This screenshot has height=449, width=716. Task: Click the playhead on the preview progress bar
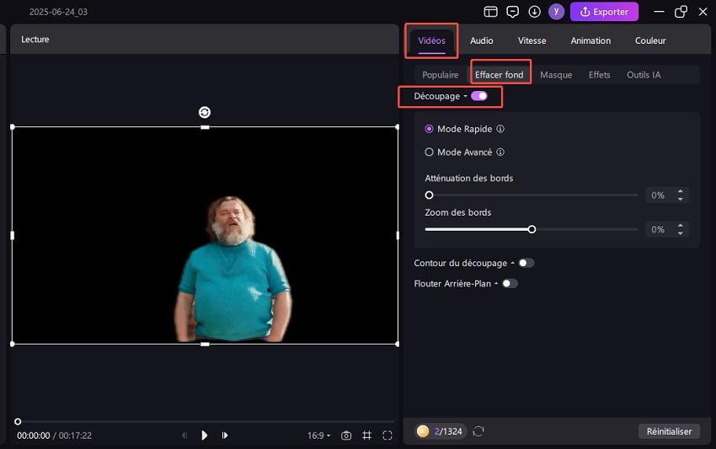[18, 421]
